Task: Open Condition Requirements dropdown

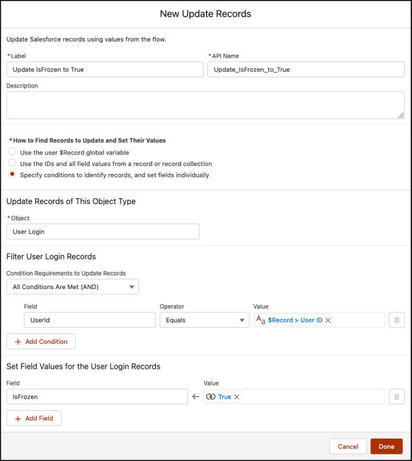Action: click(x=73, y=287)
